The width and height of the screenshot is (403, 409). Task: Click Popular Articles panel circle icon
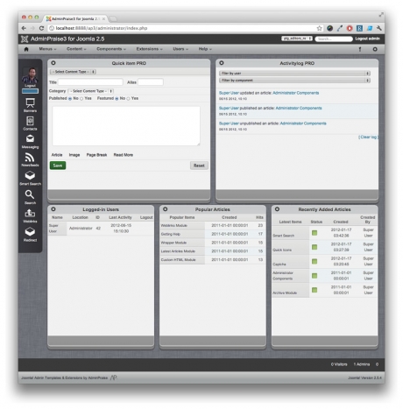(x=166, y=209)
